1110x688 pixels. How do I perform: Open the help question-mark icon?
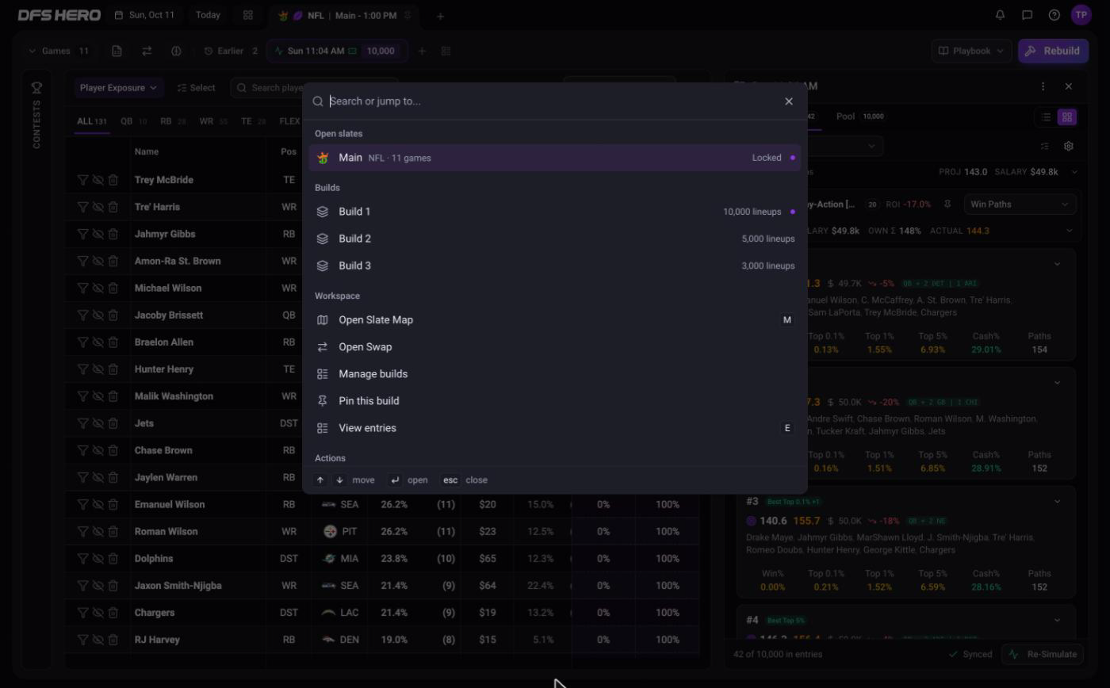(1054, 15)
